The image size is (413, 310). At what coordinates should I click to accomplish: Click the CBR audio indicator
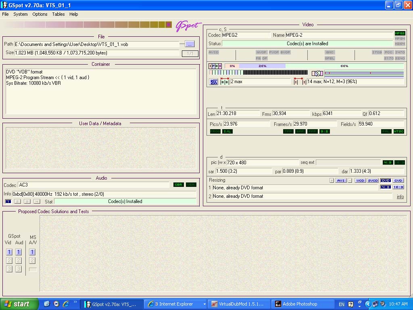[x=179, y=184]
